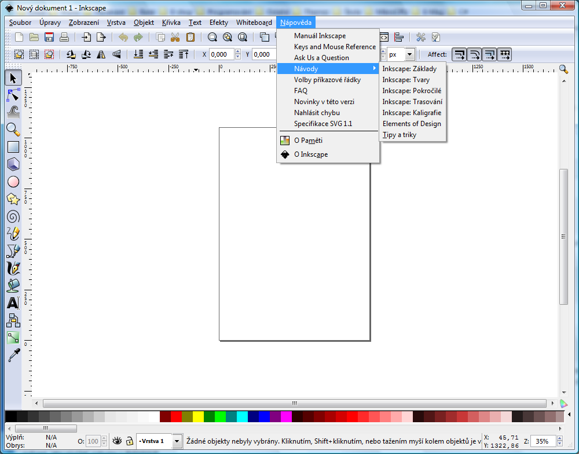Choose Keys and Mouse Reference
The image size is (579, 454).
coord(328,47)
